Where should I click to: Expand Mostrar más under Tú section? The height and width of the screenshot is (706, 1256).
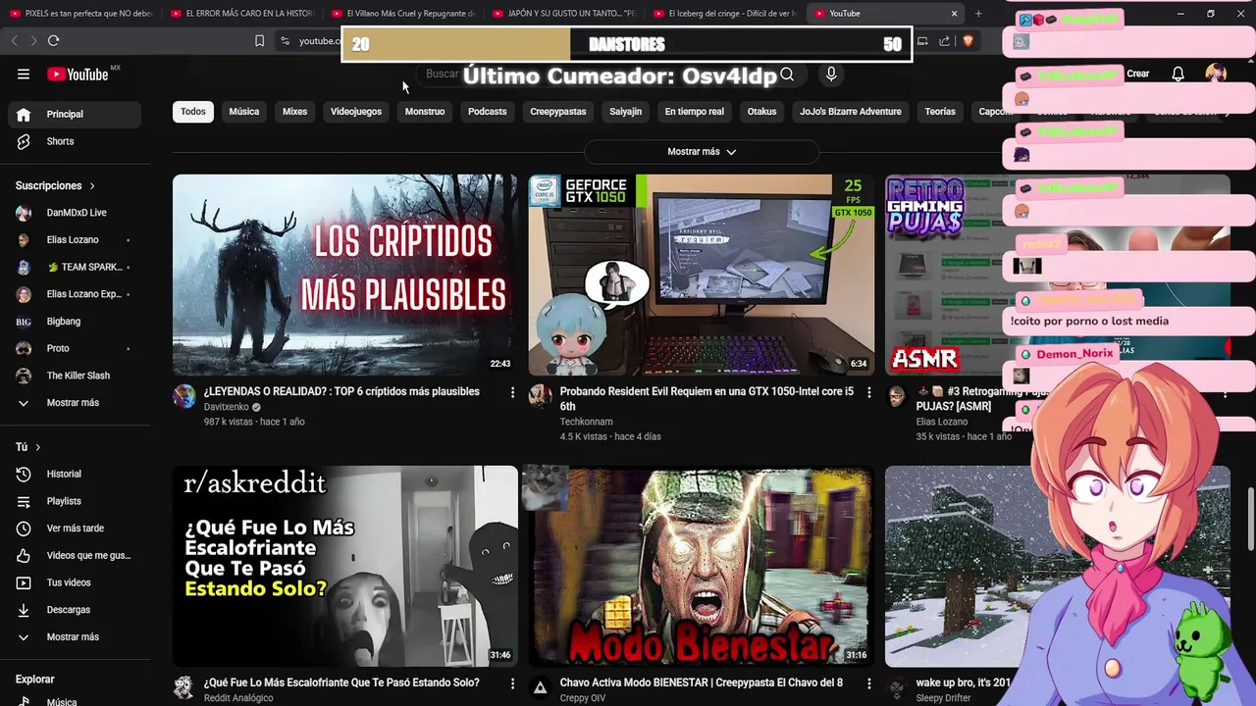tap(76, 637)
